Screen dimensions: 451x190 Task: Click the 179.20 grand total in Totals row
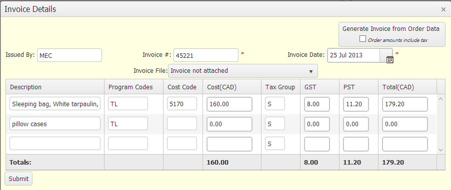coord(393,163)
